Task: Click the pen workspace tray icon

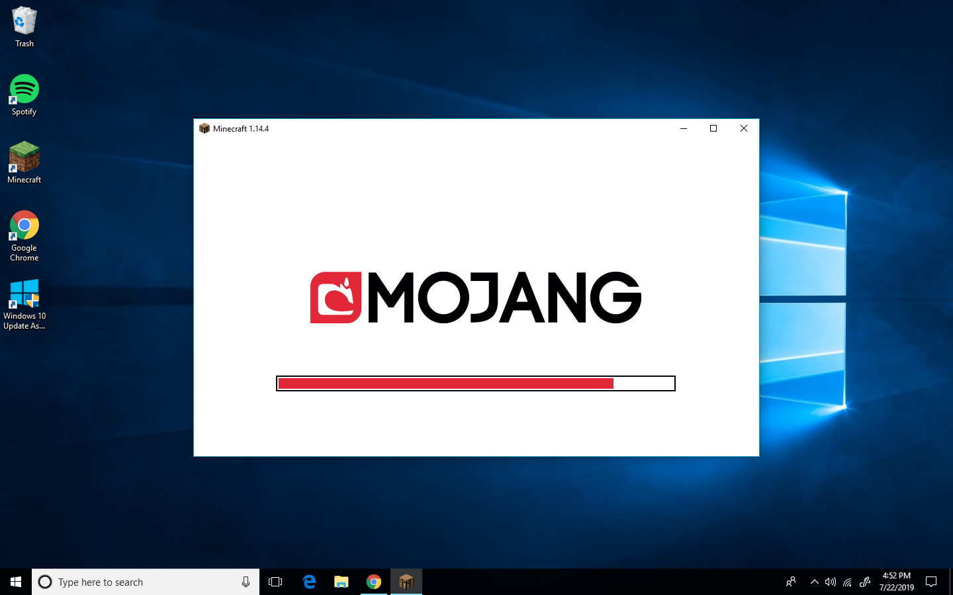Action: (864, 582)
